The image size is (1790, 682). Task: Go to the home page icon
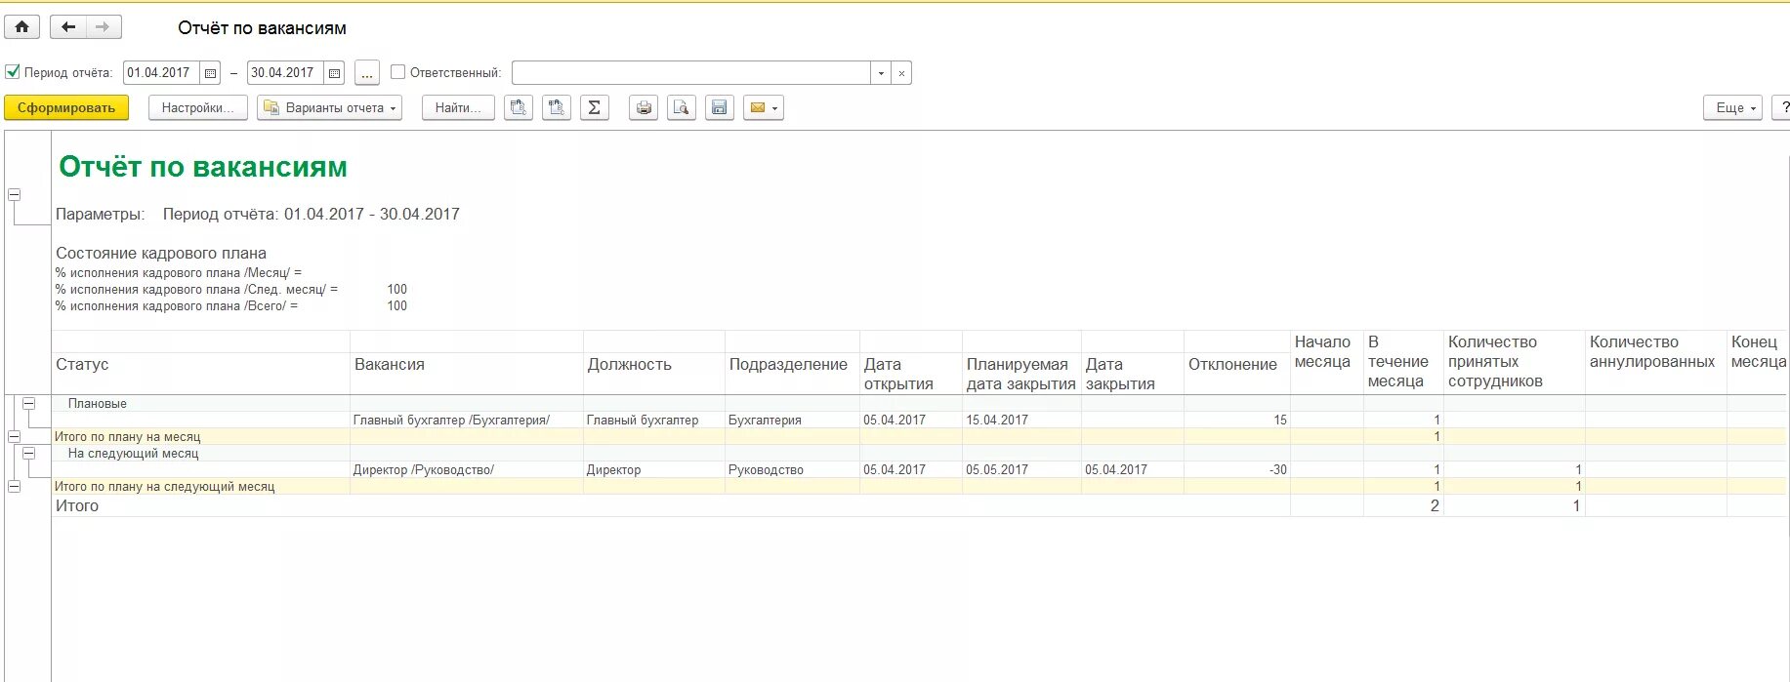click(x=21, y=27)
